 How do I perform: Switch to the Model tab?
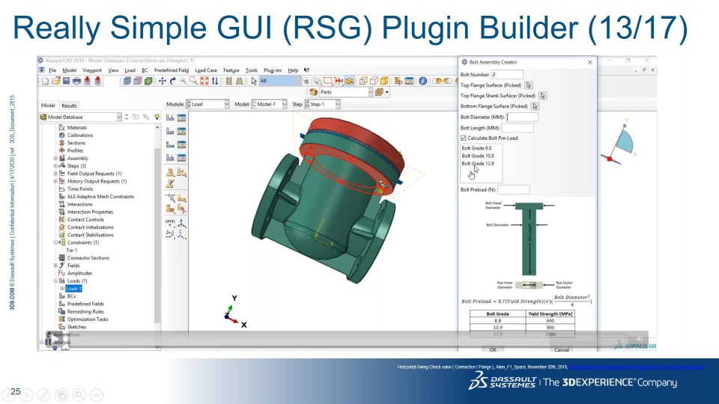[48, 105]
